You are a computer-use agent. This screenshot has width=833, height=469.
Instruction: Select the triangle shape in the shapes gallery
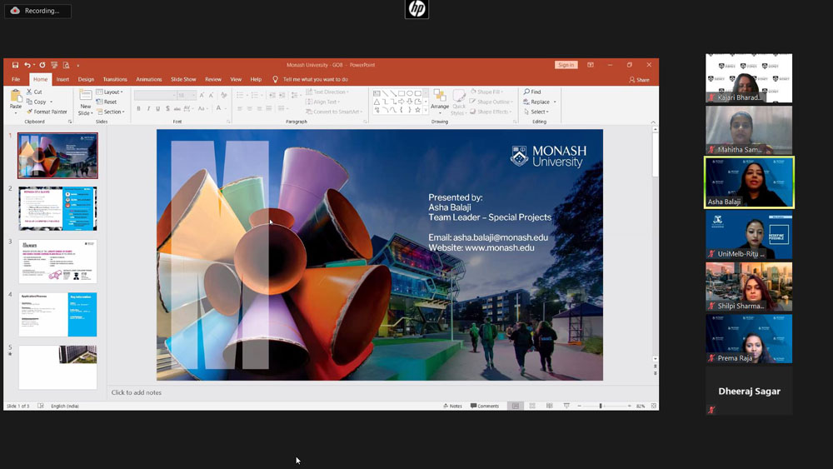coord(377,102)
